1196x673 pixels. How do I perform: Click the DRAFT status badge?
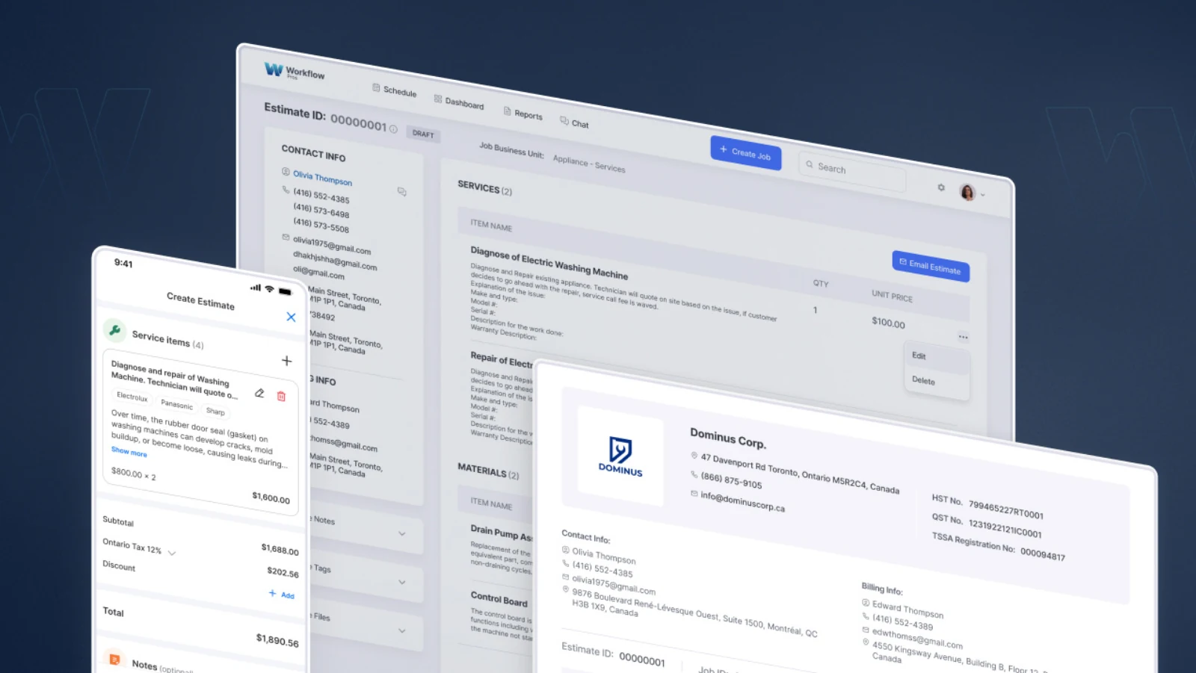pyautogui.click(x=423, y=134)
